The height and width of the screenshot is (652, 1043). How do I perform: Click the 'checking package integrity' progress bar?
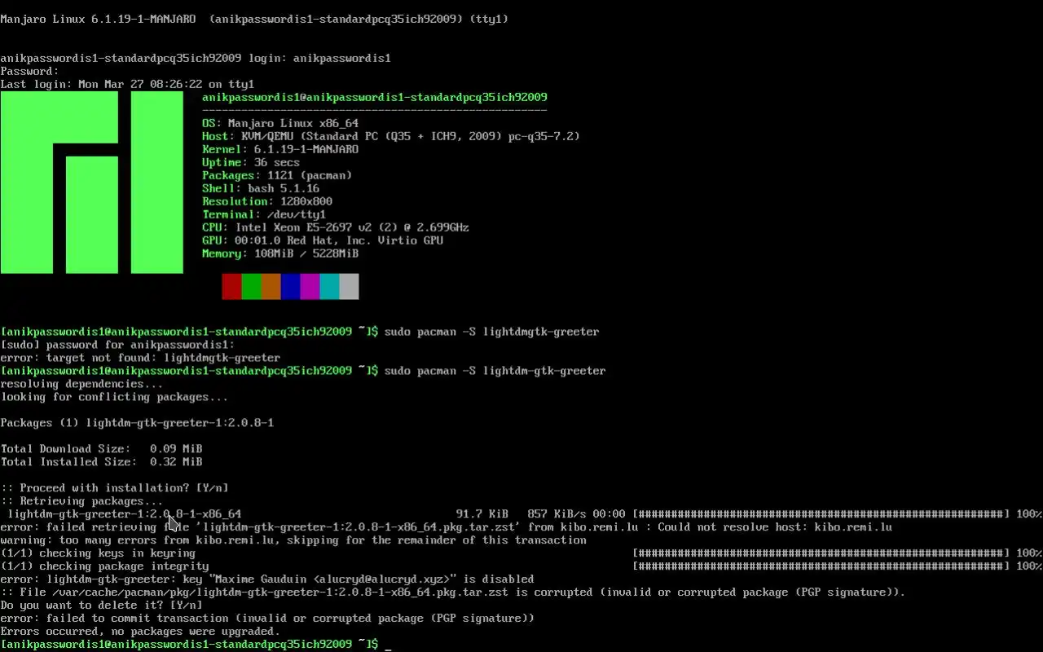coord(821,566)
